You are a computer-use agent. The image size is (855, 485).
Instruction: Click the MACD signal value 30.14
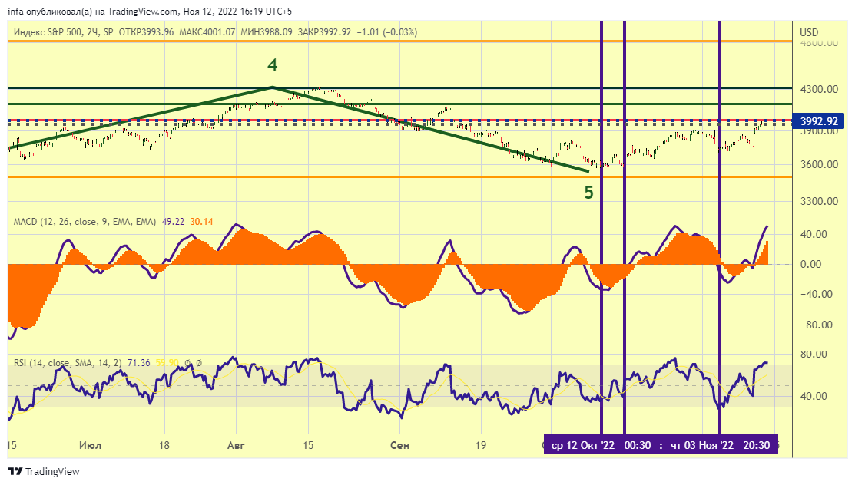pos(201,222)
